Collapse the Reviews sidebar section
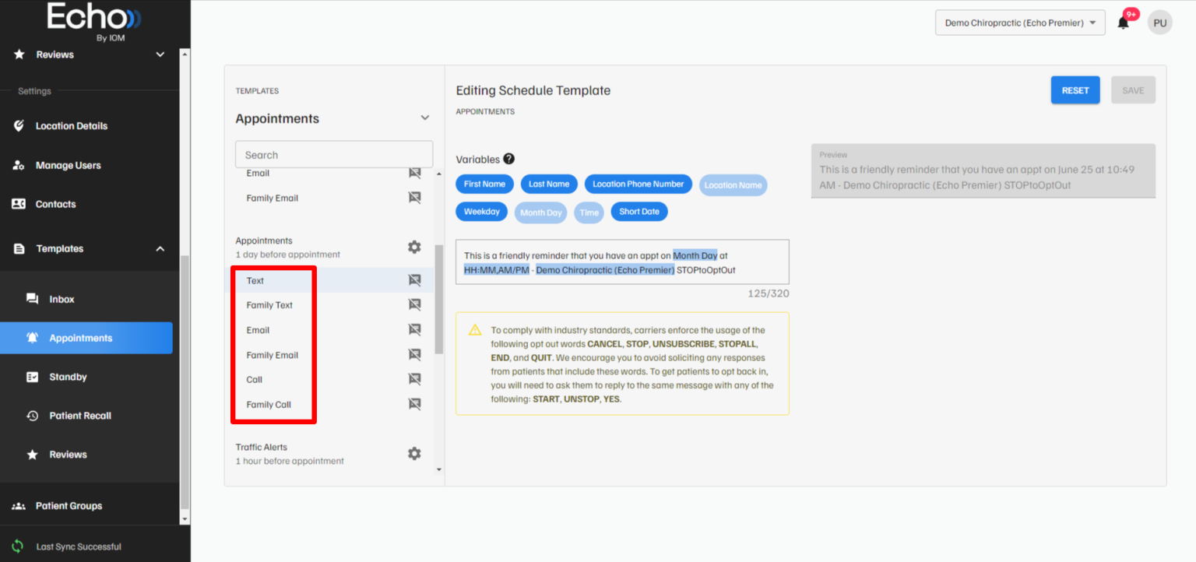Image resolution: width=1196 pixels, height=562 pixels. point(160,54)
